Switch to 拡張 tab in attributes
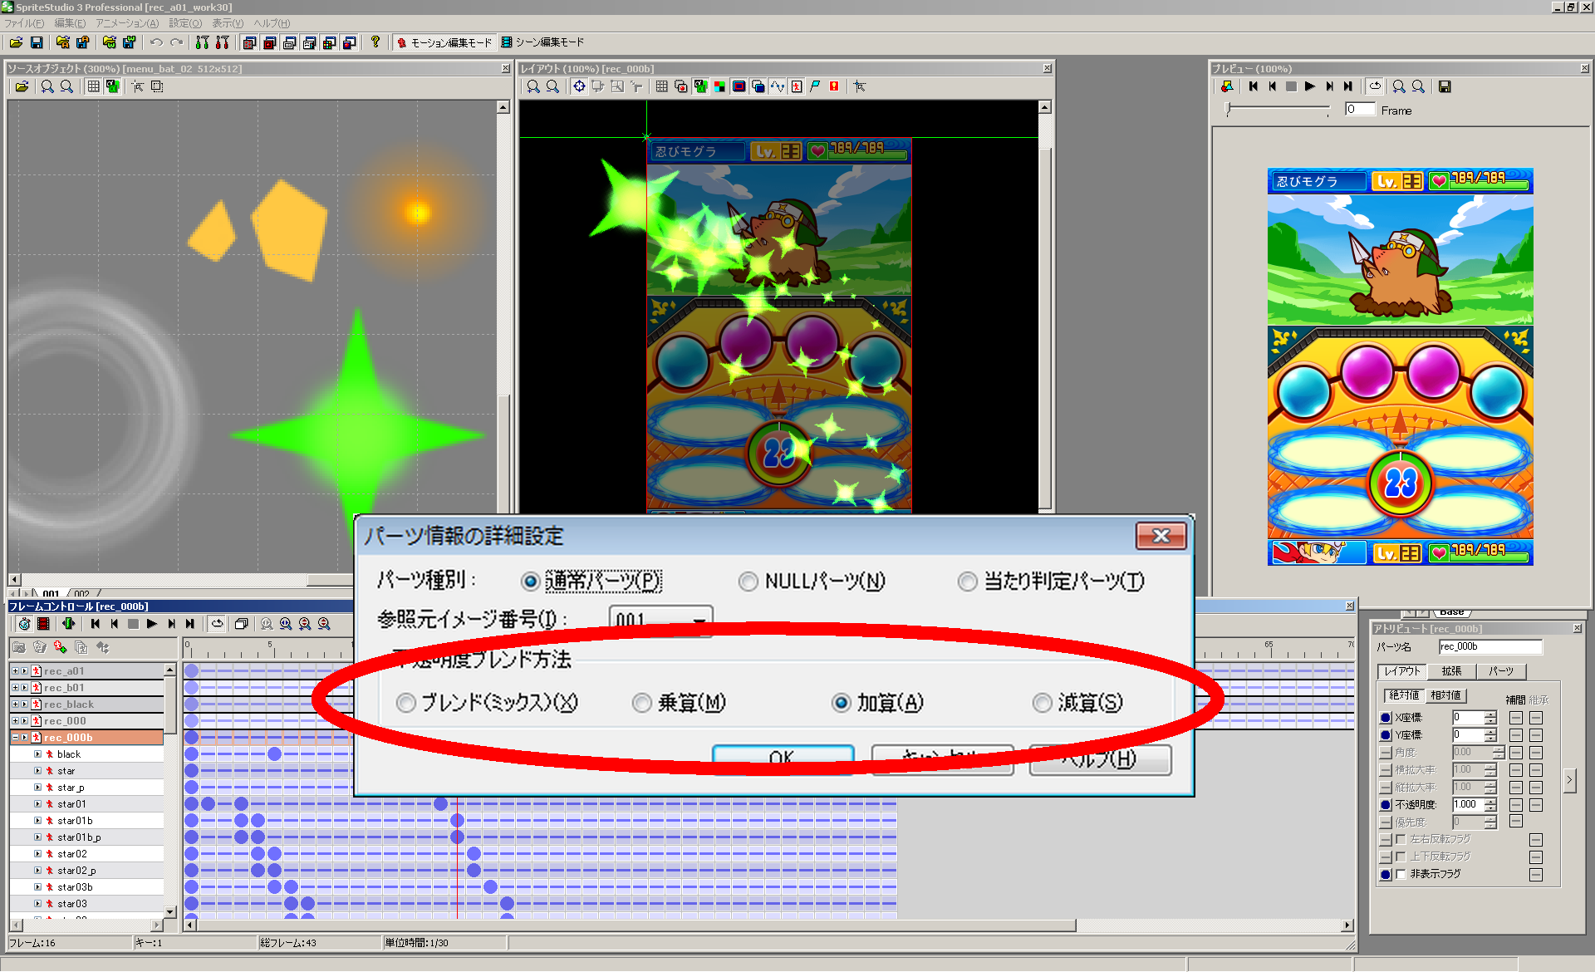This screenshot has width=1595, height=972. pyautogui.click(x=1451, y=671)
